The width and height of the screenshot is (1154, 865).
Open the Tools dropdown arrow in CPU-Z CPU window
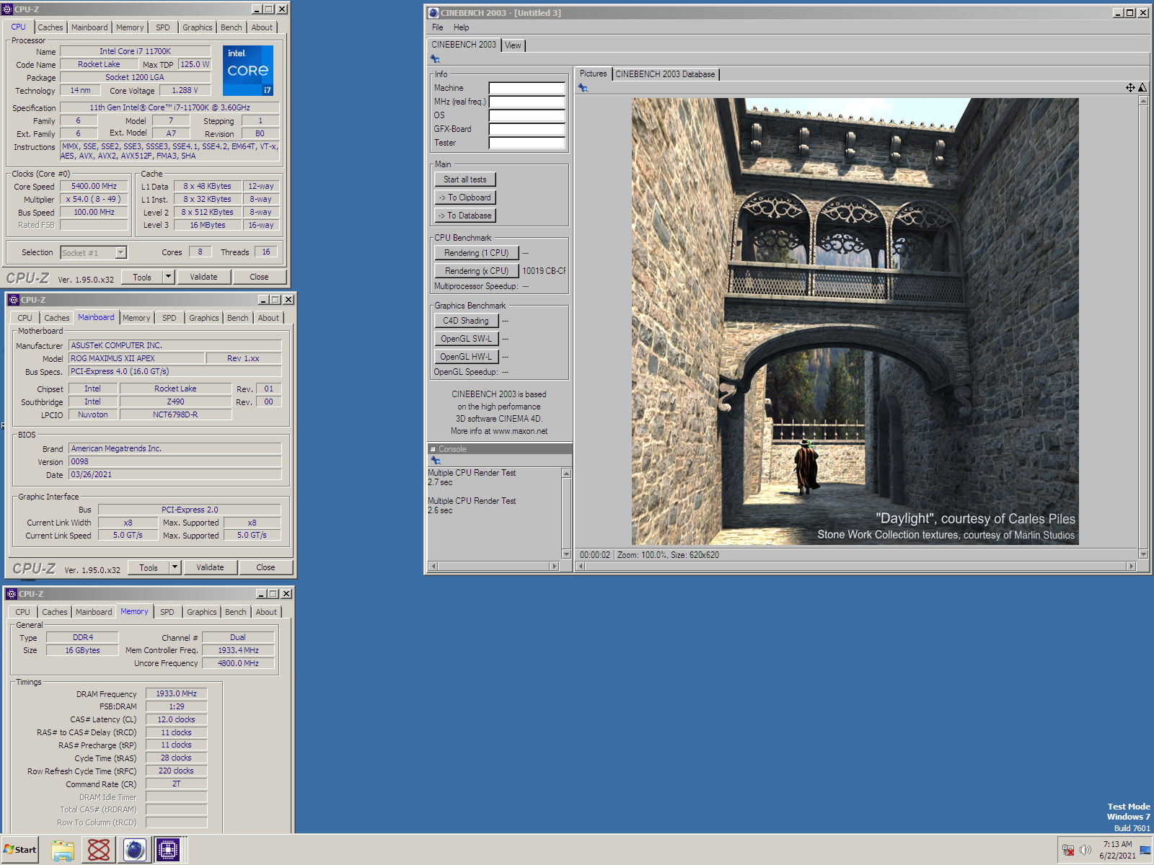168,277
